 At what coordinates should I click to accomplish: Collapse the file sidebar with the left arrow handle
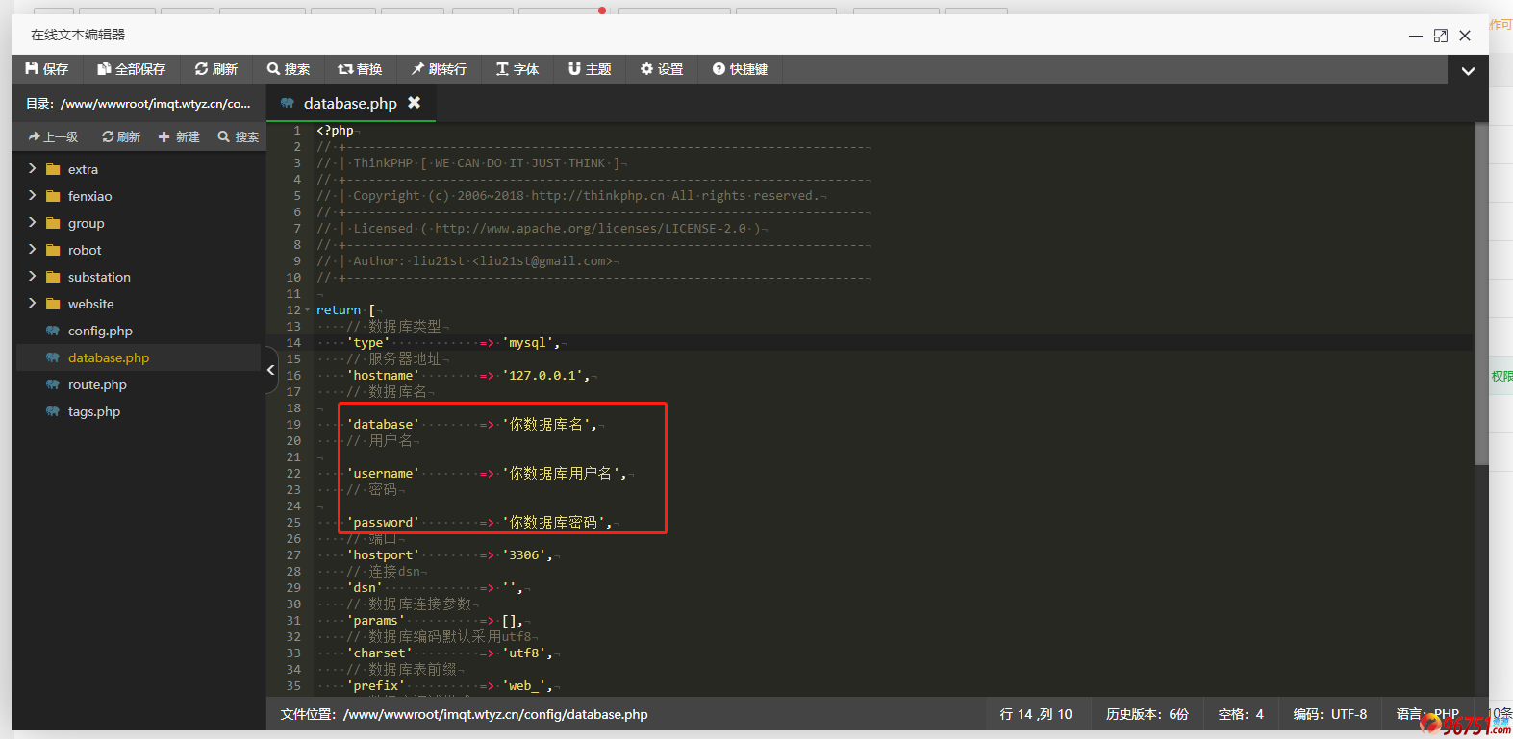click(270, 369)
